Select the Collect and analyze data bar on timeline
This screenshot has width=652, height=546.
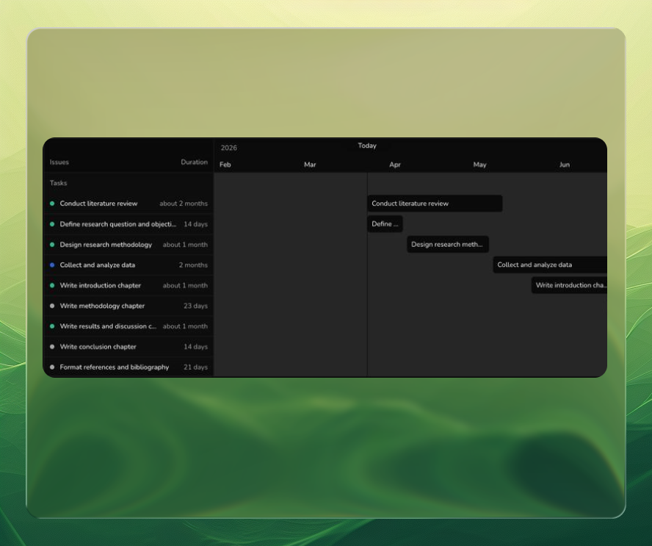[550, 265]
